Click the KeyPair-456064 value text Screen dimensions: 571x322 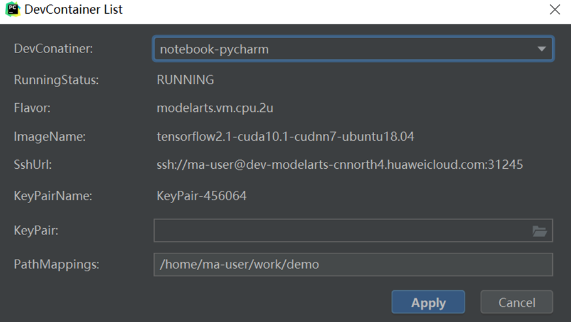point(201,196)
